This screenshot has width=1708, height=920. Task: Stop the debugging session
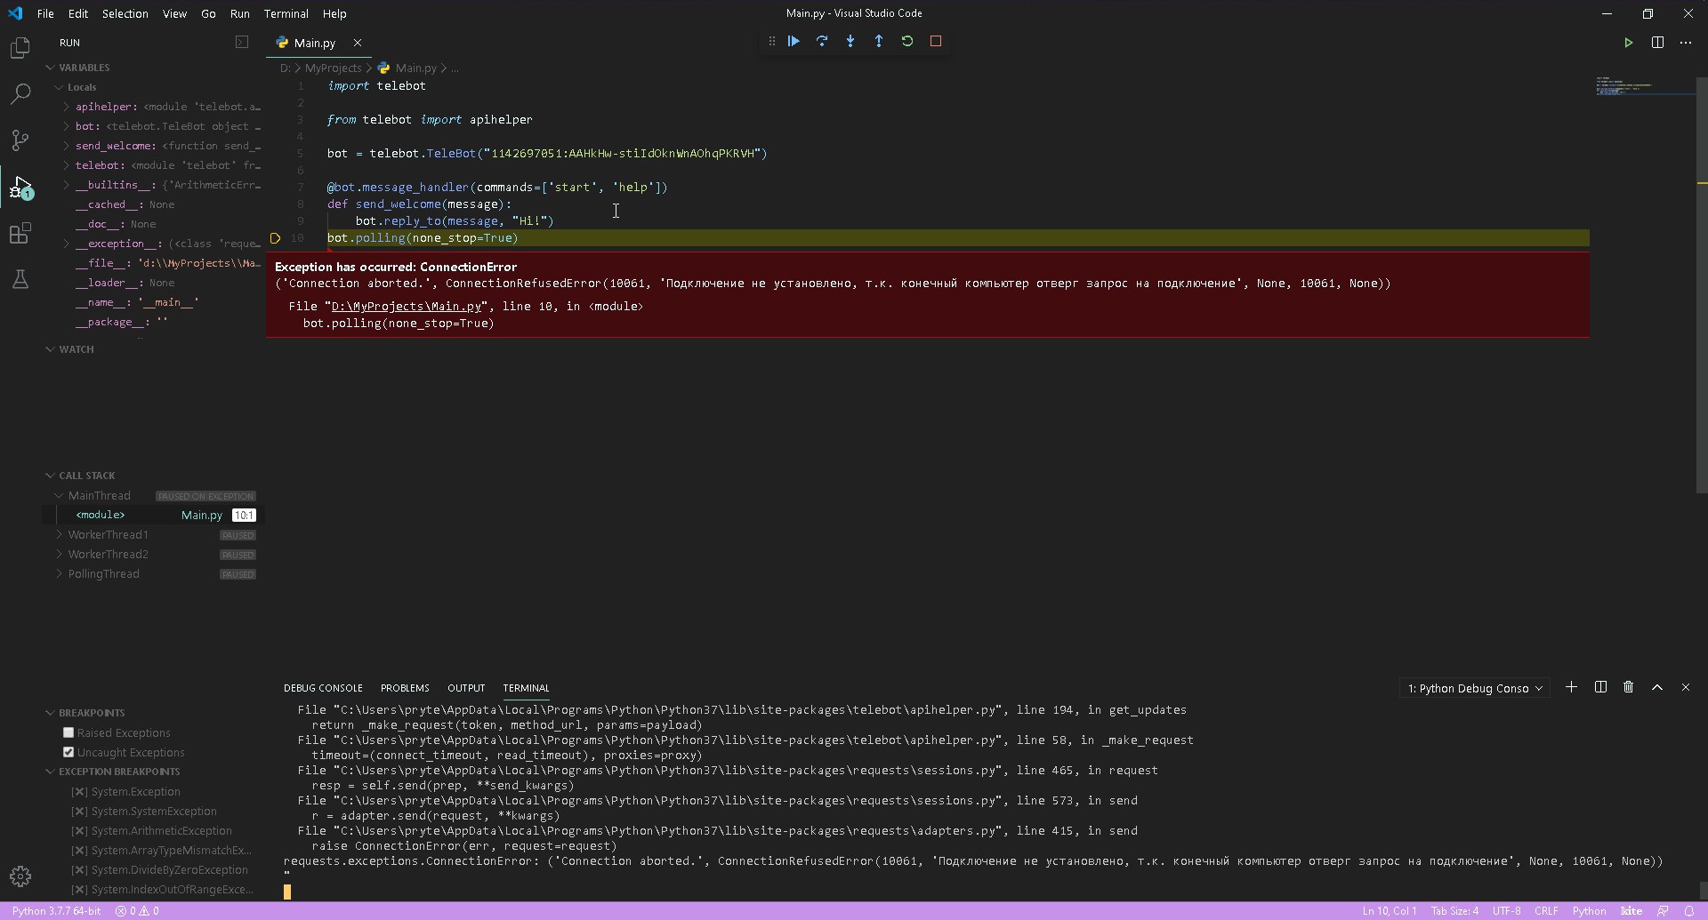point(936,41)
